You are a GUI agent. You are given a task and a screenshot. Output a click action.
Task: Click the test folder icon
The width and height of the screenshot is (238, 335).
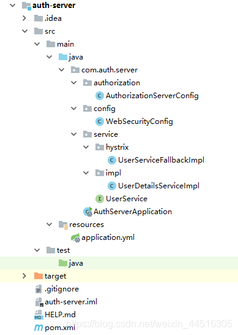[x=51, y=250]
